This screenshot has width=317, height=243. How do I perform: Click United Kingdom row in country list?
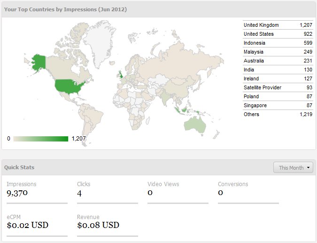pos(278,25)
